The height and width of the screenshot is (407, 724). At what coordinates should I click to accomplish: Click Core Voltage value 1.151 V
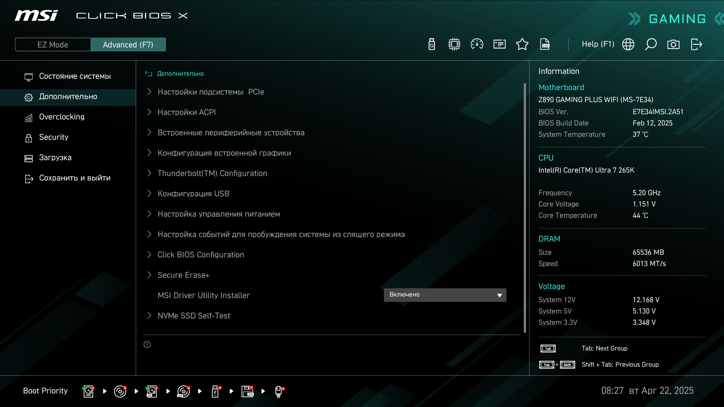click(644, 204)
